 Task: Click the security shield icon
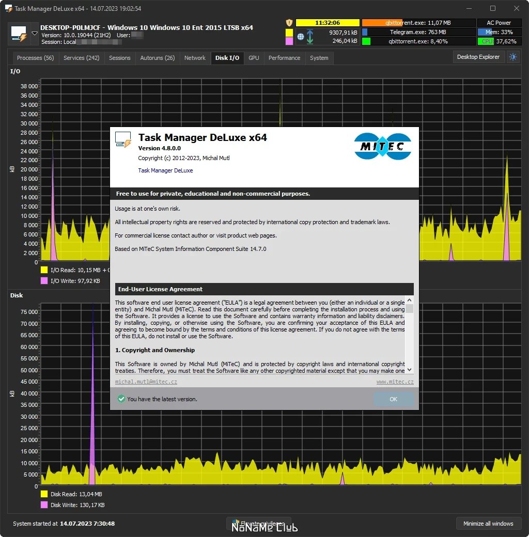coord(289,23)
